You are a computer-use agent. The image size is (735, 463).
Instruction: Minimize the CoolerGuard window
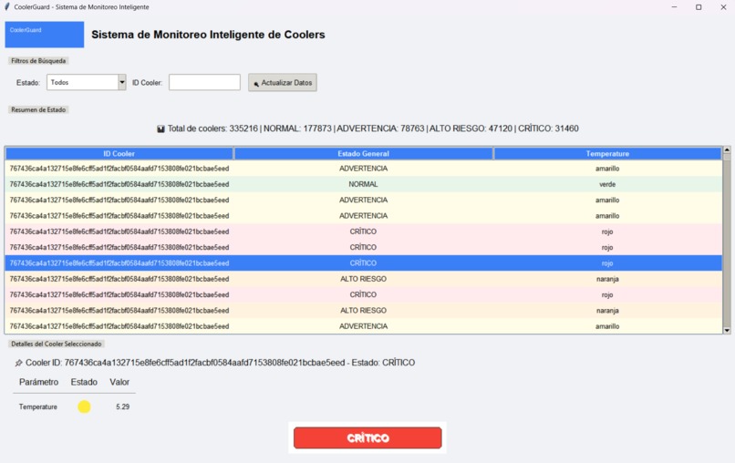[674, 7]
